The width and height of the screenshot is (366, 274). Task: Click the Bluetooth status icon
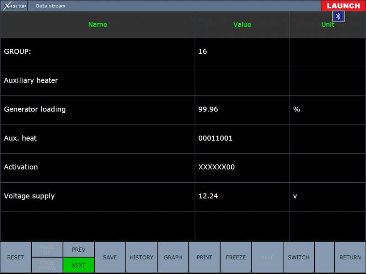coord(338,16)
